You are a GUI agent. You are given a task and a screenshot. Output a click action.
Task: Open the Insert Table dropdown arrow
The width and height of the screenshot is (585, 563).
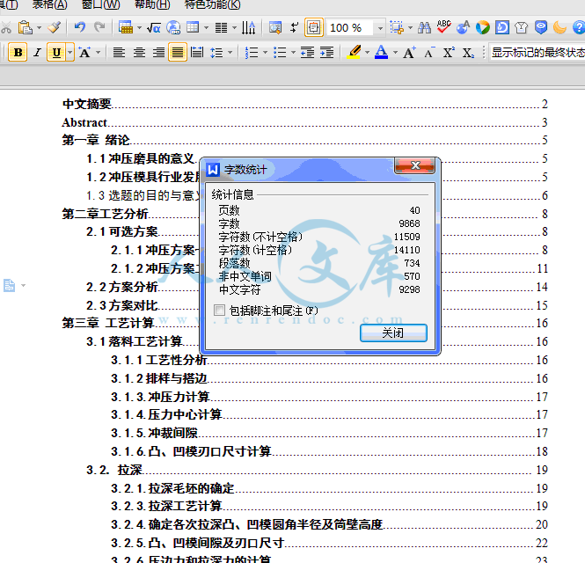point(139,27)
